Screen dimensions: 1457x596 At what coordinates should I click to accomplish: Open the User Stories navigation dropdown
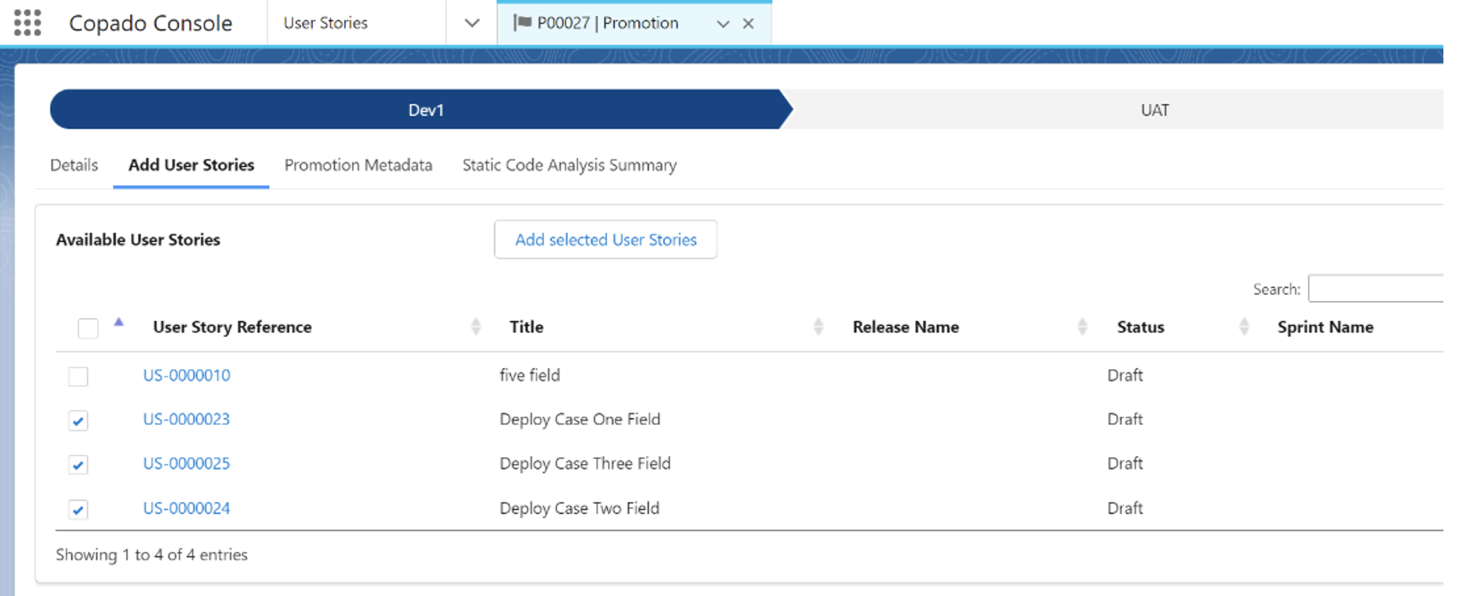click(x=471, y=23)
